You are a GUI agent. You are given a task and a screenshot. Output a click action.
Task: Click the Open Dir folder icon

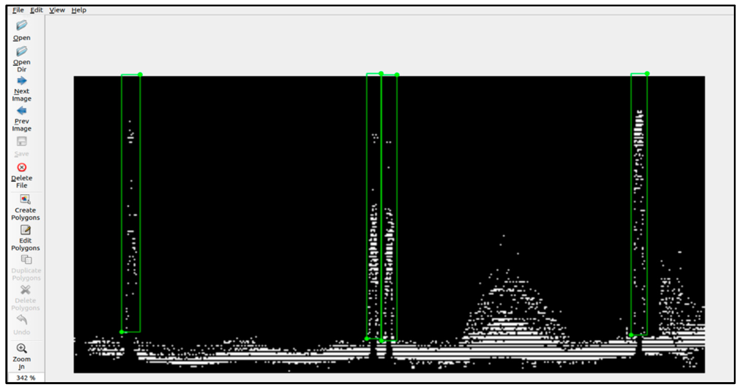[x=21, y=52]
